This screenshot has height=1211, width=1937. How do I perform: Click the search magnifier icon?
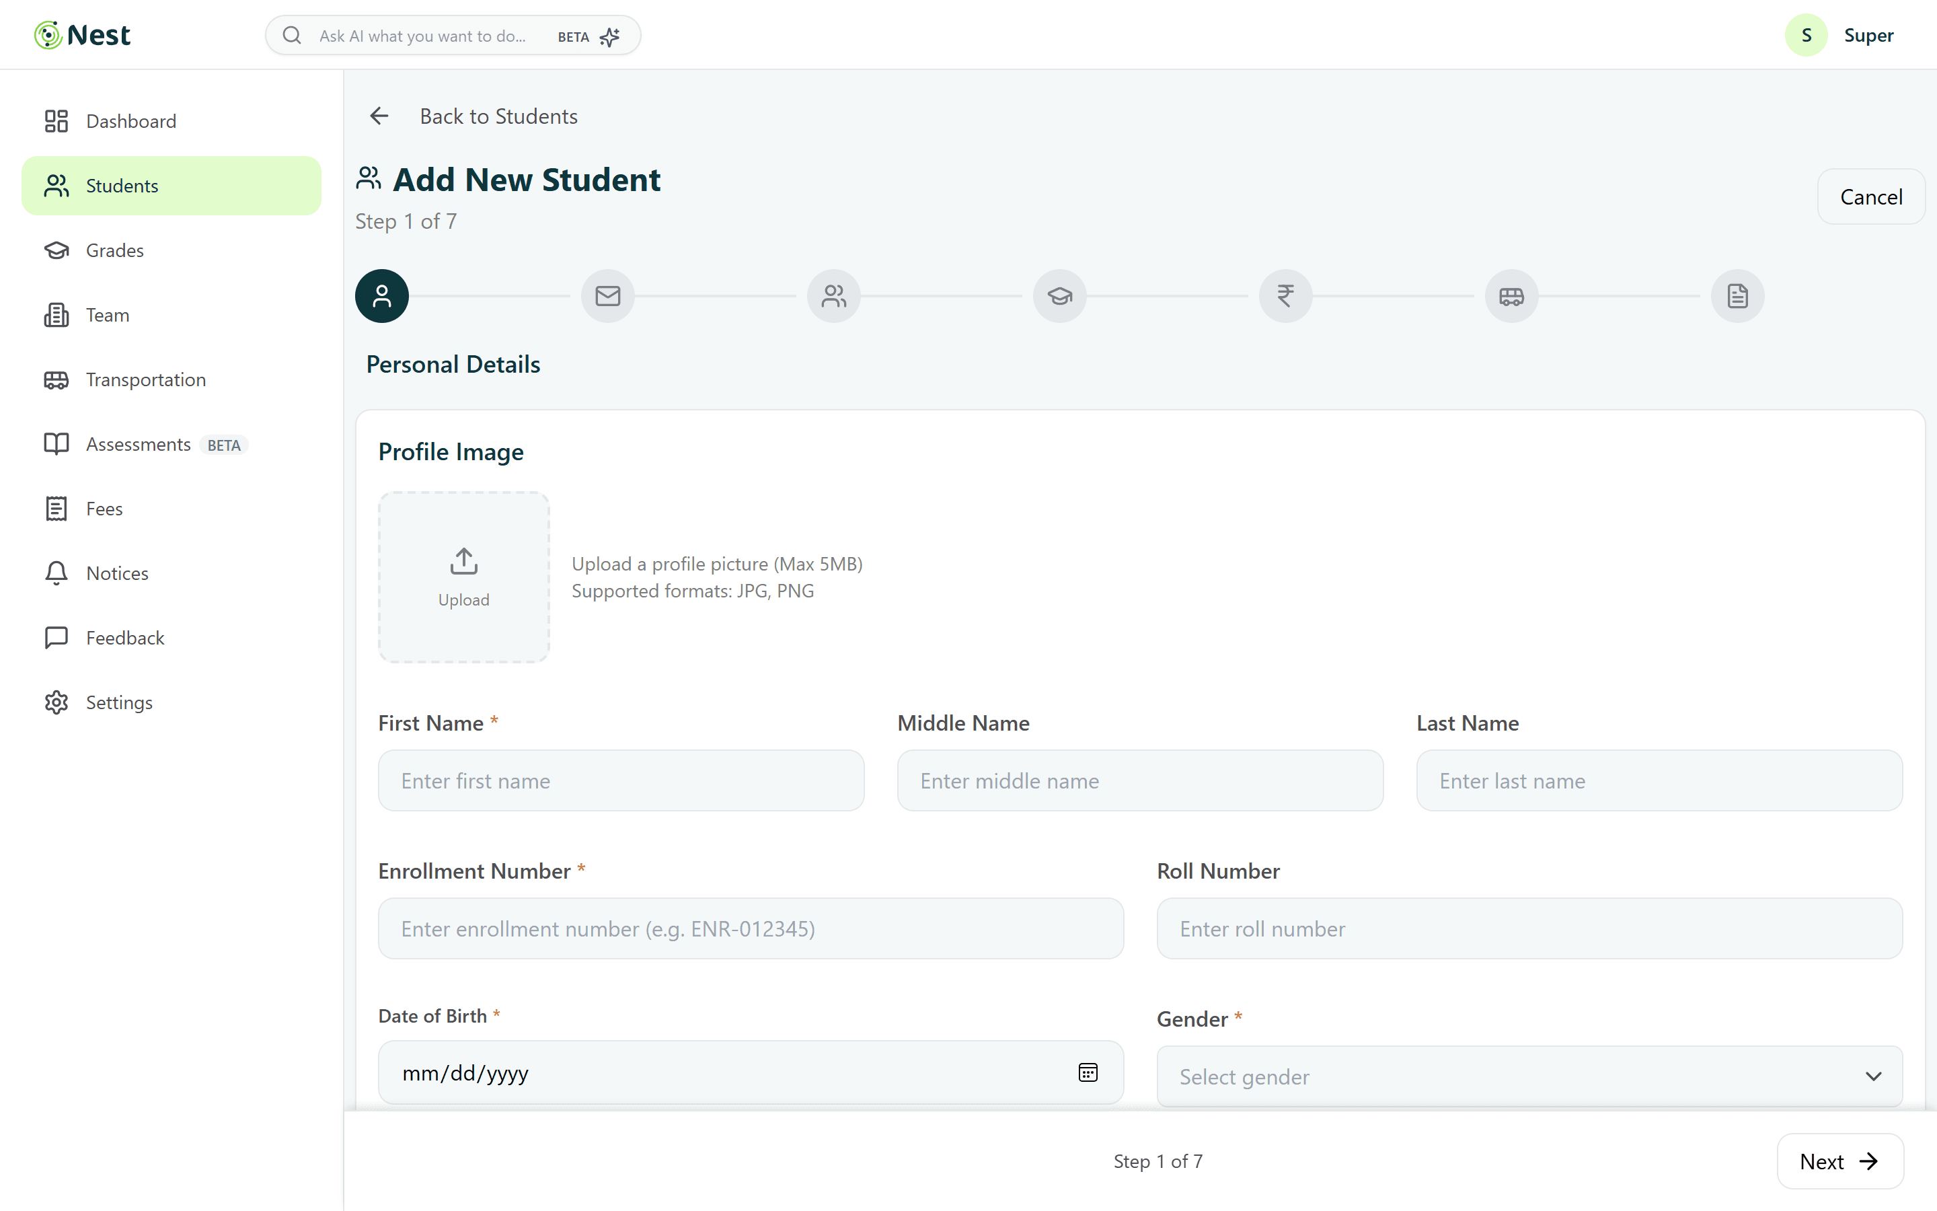[x=292, y=36]
